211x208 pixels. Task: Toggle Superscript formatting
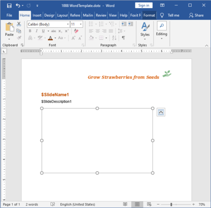[67, 31]
